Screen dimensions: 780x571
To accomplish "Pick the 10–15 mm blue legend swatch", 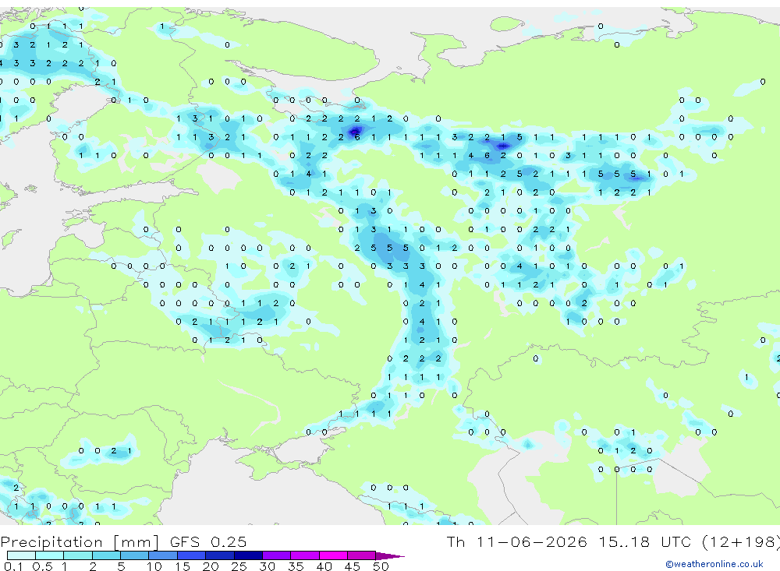I will (x=163, y=555).
